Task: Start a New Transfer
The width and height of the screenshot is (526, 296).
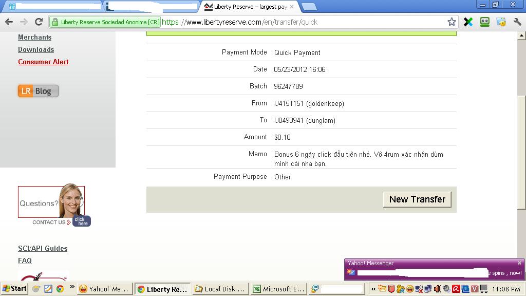Action: (417, 199)
